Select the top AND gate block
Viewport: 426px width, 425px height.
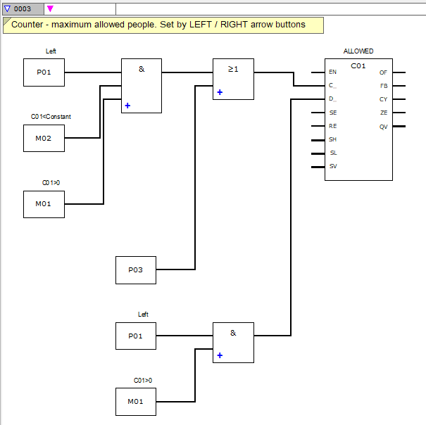pos(142,86)
